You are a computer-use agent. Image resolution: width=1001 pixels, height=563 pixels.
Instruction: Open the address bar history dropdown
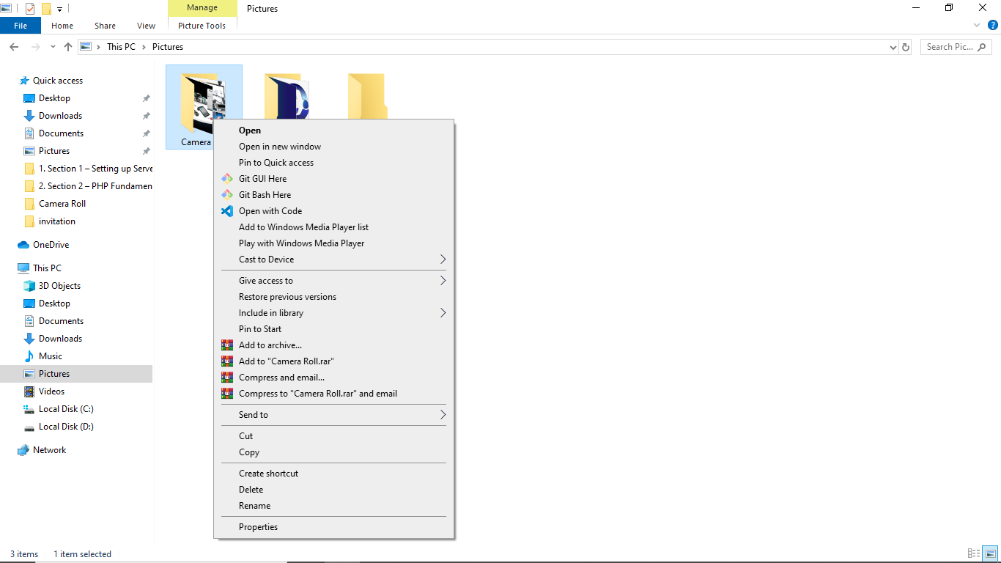893,47
